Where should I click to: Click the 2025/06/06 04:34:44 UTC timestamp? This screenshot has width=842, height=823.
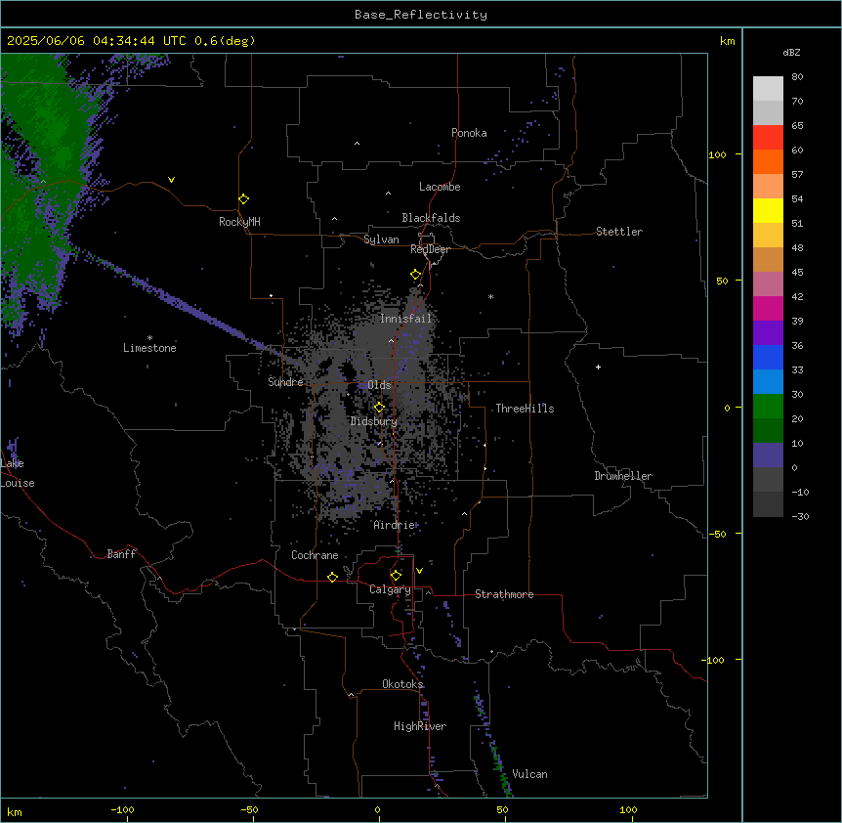point(97,41)
